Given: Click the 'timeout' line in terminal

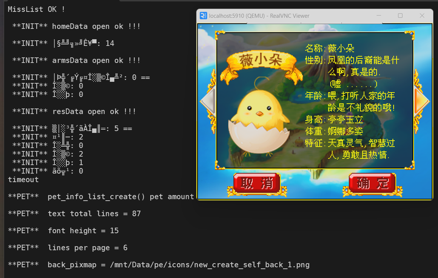Looking at the screenshot, I should [x=23, y=180].
